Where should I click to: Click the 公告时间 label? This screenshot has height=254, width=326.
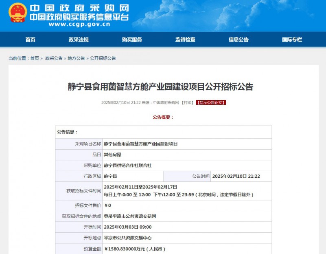(x=201, y=177)
